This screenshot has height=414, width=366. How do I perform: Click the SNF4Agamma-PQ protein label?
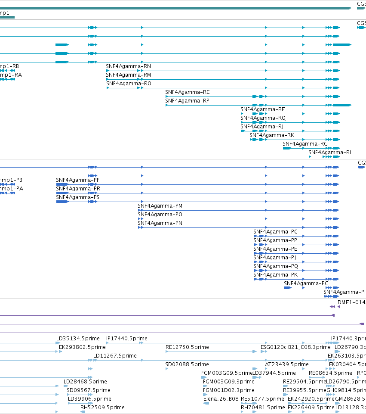(276, 266)
